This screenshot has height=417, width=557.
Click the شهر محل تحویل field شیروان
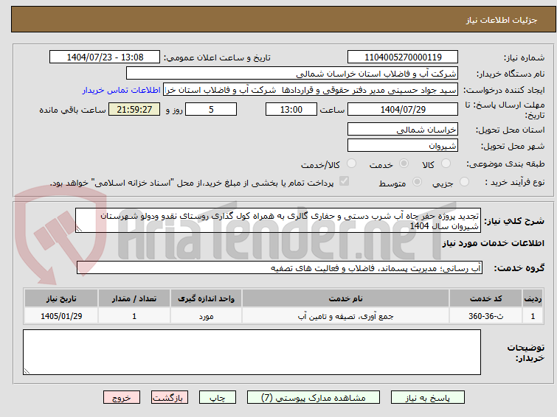(x=403, y=145)
